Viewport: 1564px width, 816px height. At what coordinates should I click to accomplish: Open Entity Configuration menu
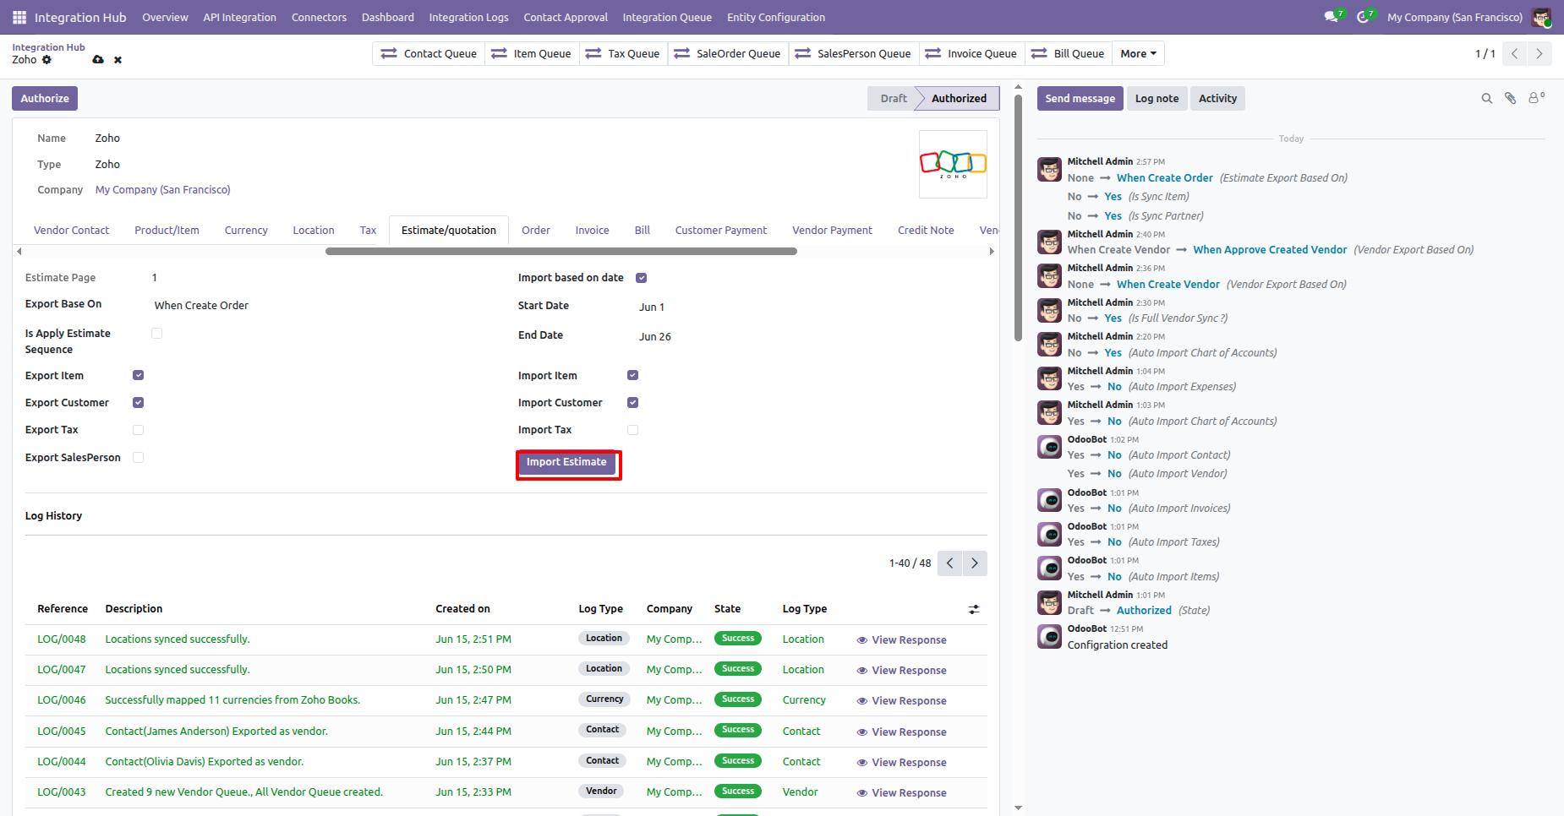(x=775, y=17)
